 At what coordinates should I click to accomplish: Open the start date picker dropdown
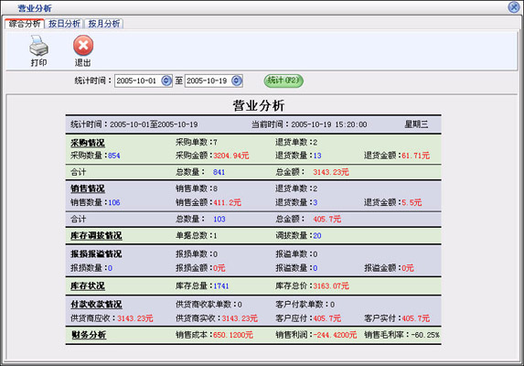tap(166, 81)
